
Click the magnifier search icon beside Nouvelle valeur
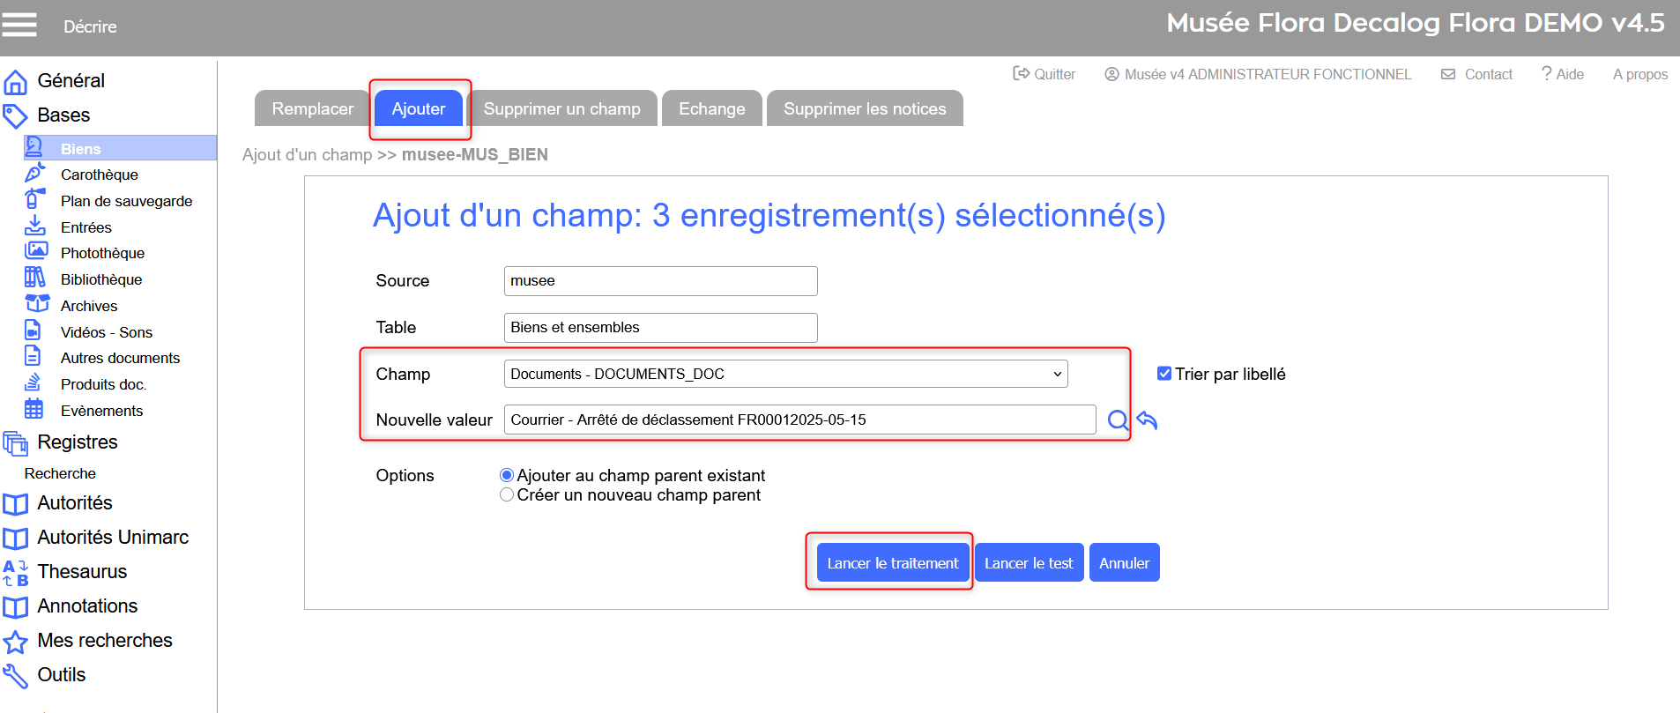1118,420
